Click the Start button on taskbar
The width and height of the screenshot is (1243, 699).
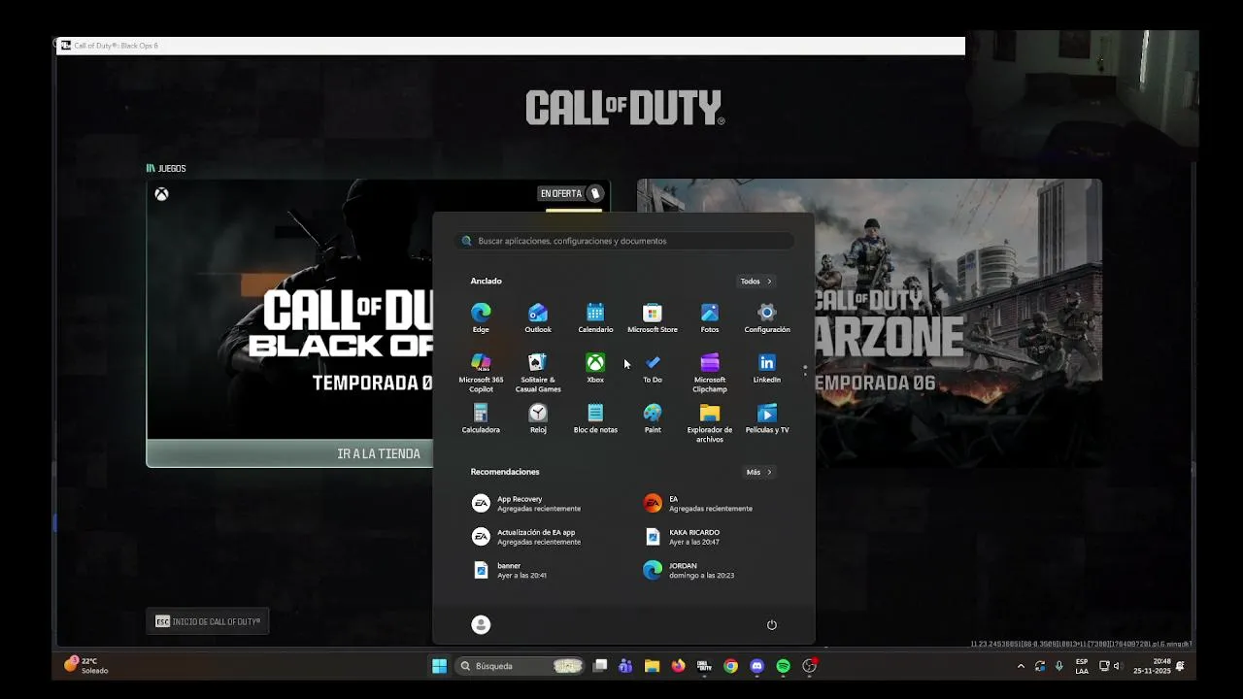439,666
